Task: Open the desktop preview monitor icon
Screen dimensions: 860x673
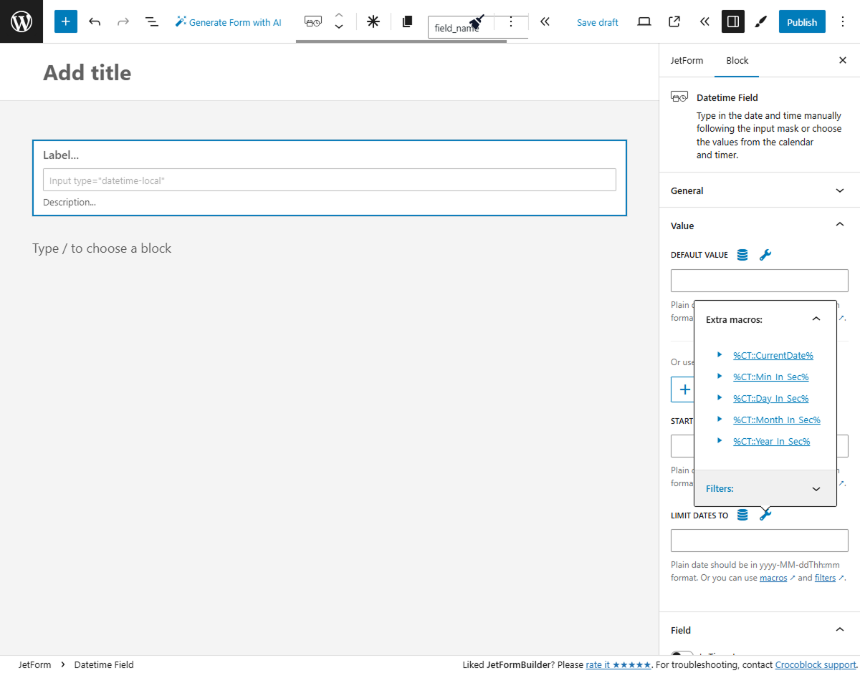Action: 644,21
